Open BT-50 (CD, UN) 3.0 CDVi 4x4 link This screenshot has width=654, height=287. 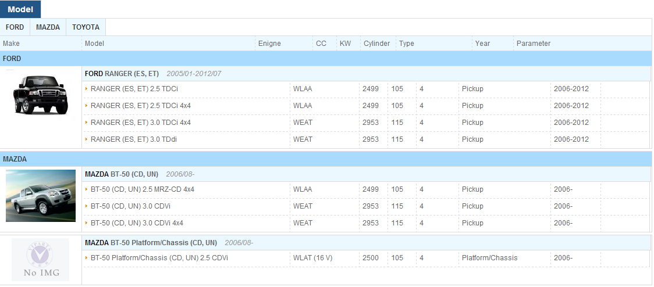pyautogui.click(x=137, y=223)
